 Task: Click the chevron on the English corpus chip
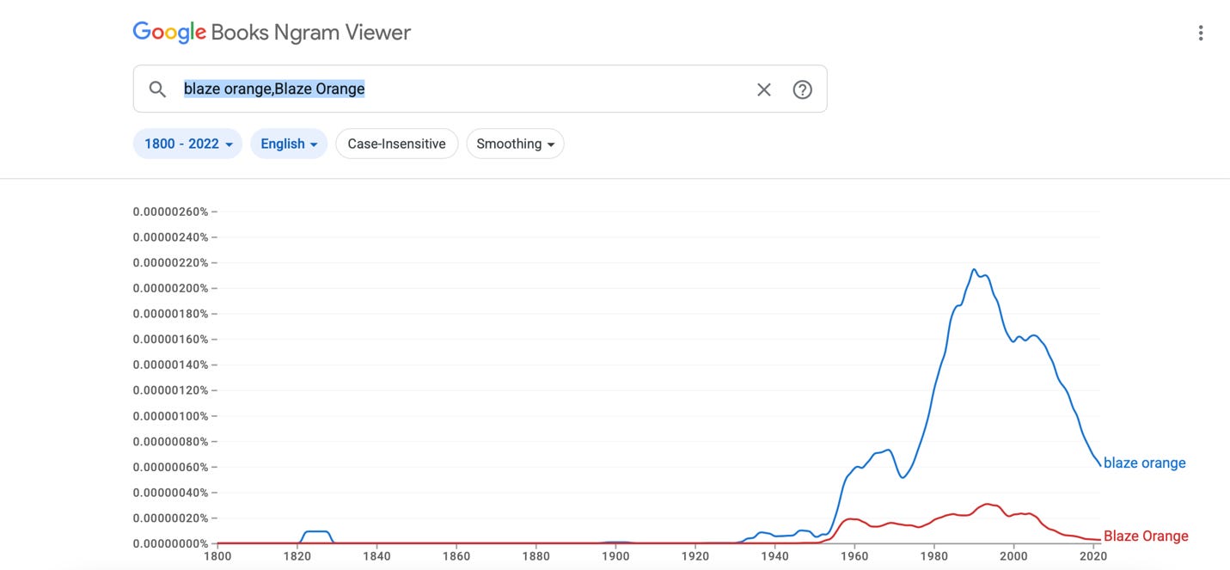tap(313, 144)
